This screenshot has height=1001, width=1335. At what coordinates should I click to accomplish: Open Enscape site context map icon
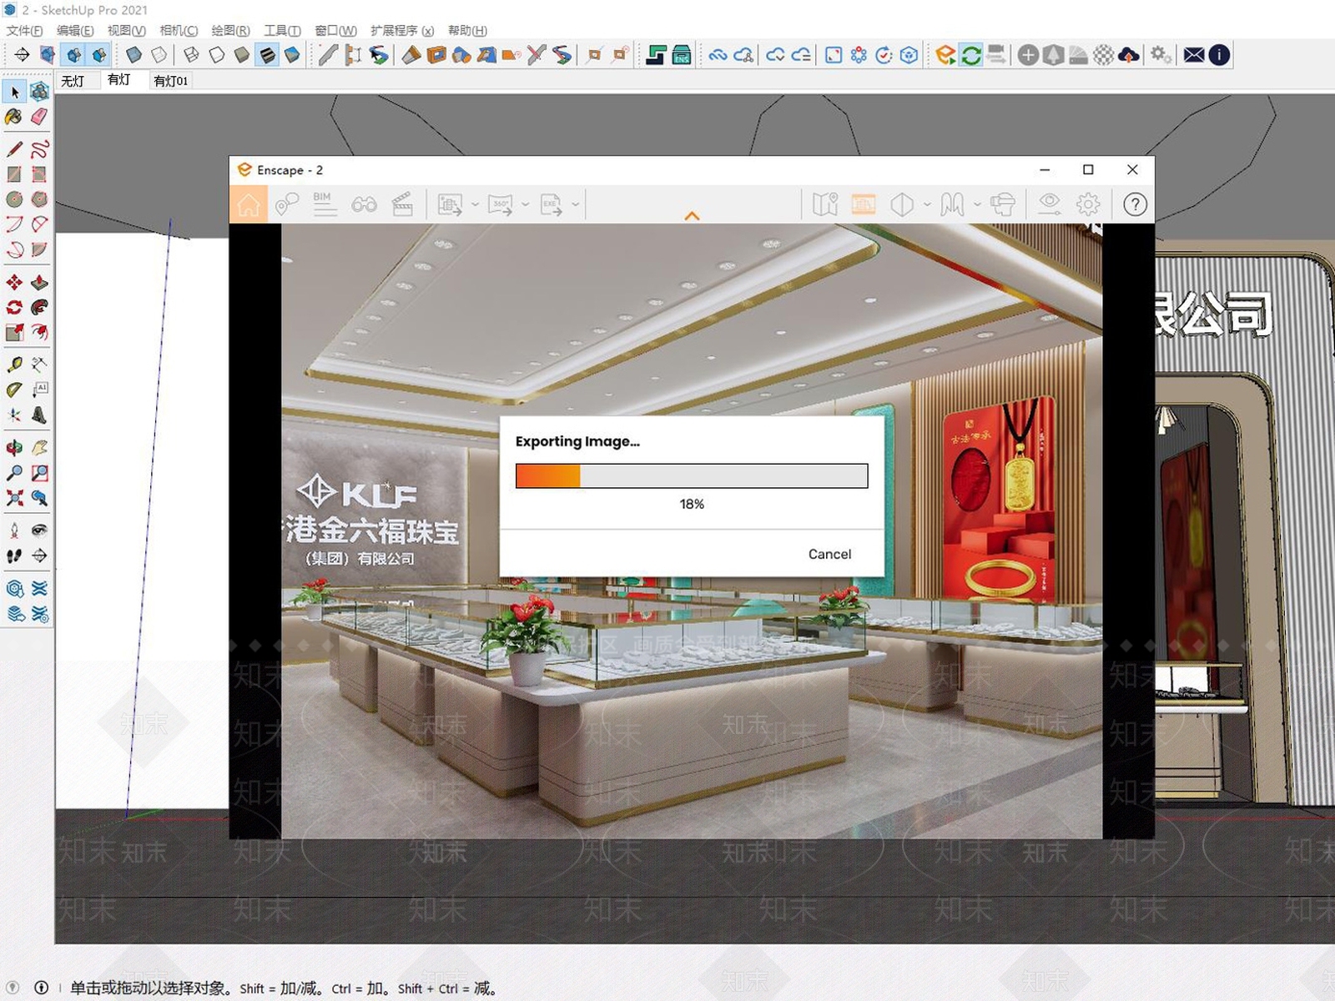(824, 204)
